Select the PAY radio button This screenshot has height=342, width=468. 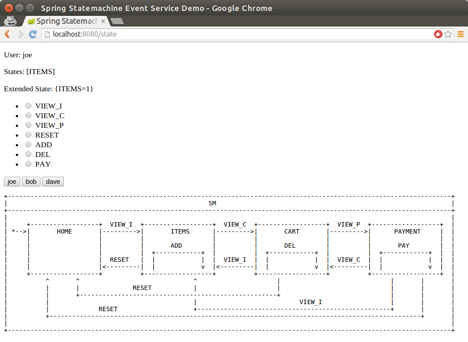(28, 164)
